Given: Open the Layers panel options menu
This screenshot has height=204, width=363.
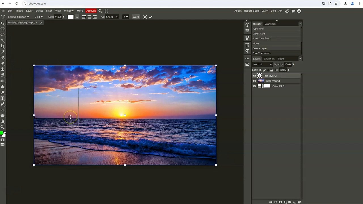Looking at the screenshot, I should (x=300, y=59).
